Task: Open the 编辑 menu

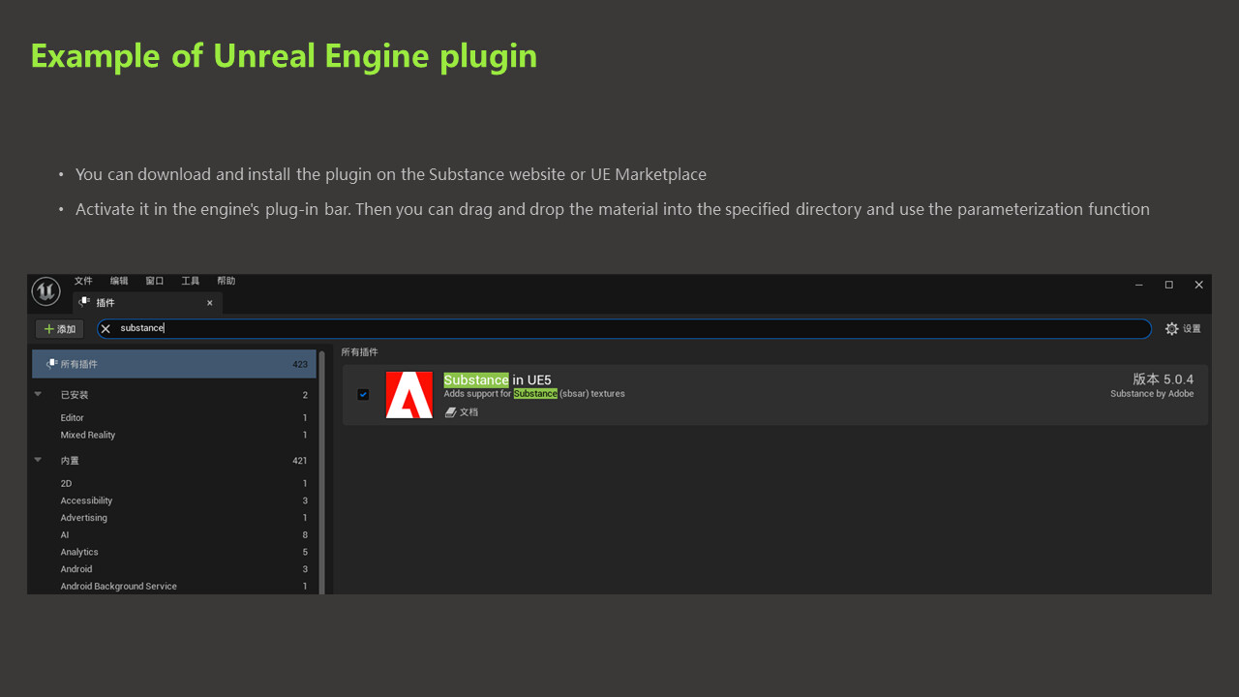Action: click(119, 281)
